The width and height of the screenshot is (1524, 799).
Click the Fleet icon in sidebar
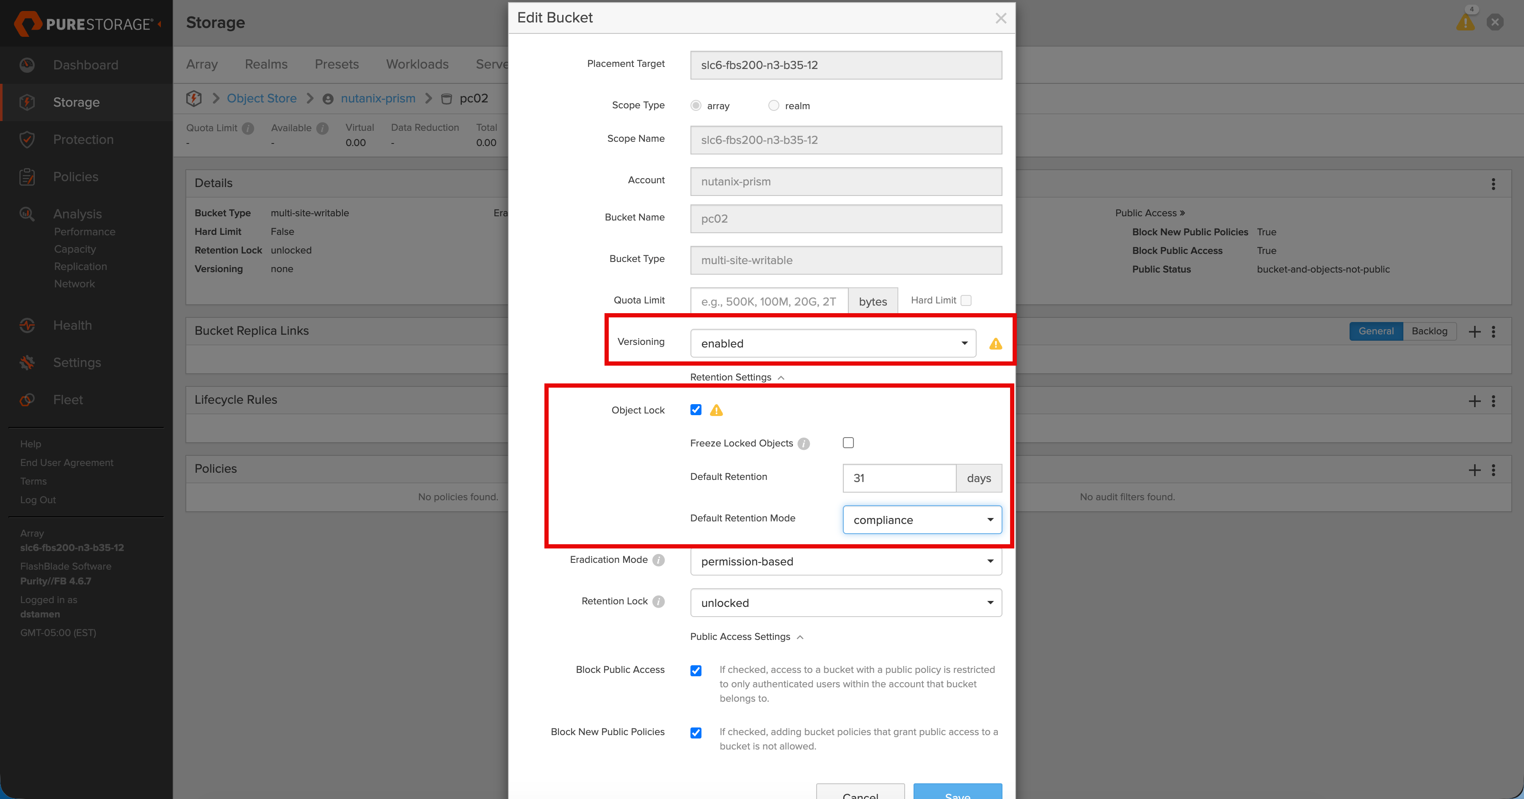tap(27, 400)
